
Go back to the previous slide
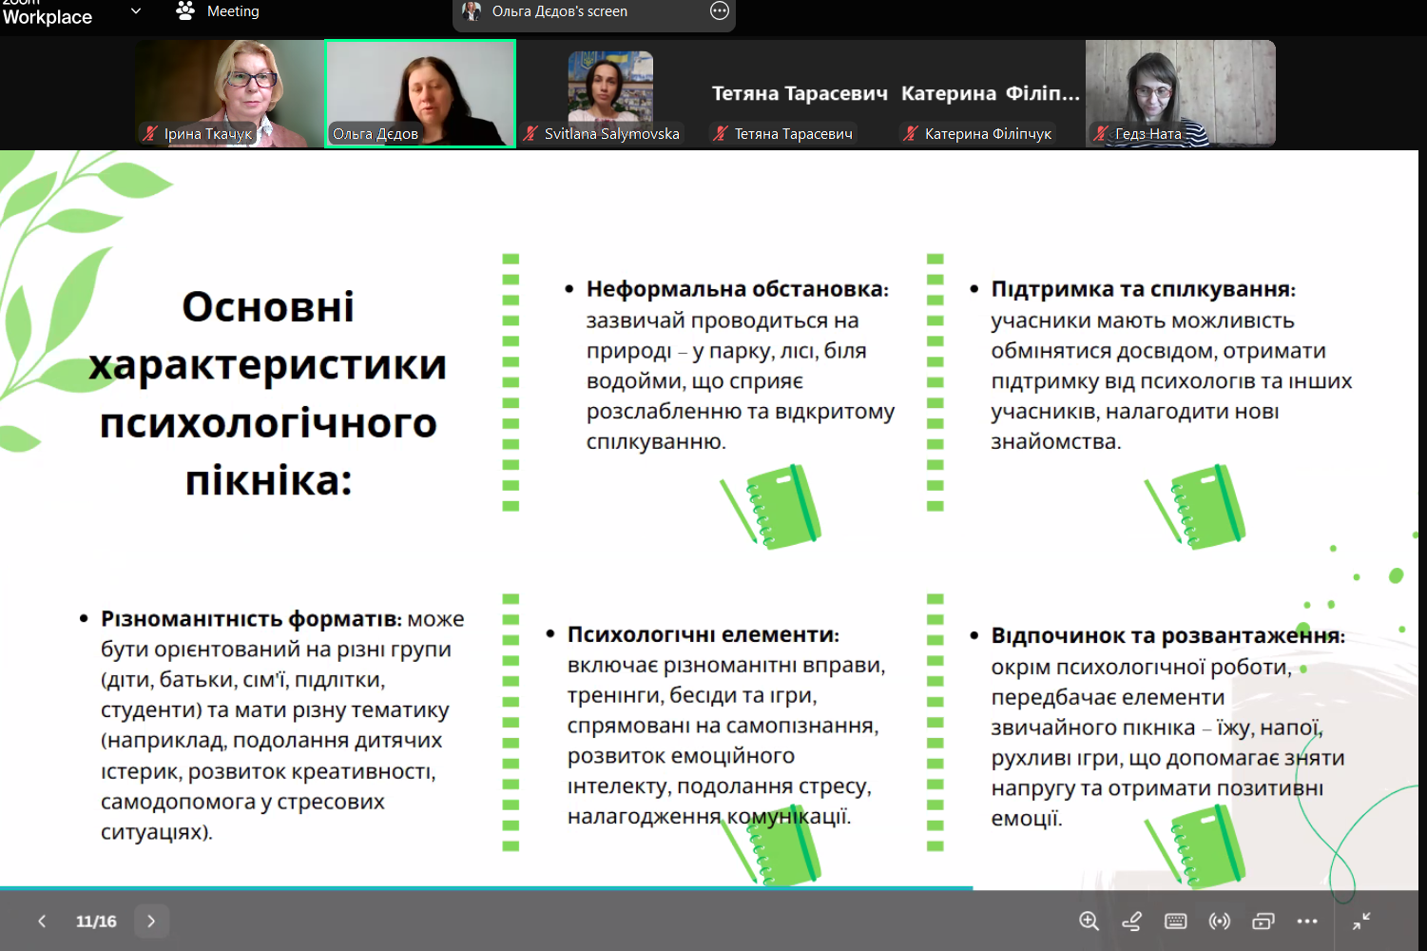(42, 921)
